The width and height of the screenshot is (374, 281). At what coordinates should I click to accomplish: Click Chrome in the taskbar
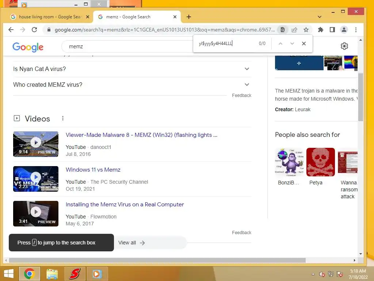coord(29,274)
